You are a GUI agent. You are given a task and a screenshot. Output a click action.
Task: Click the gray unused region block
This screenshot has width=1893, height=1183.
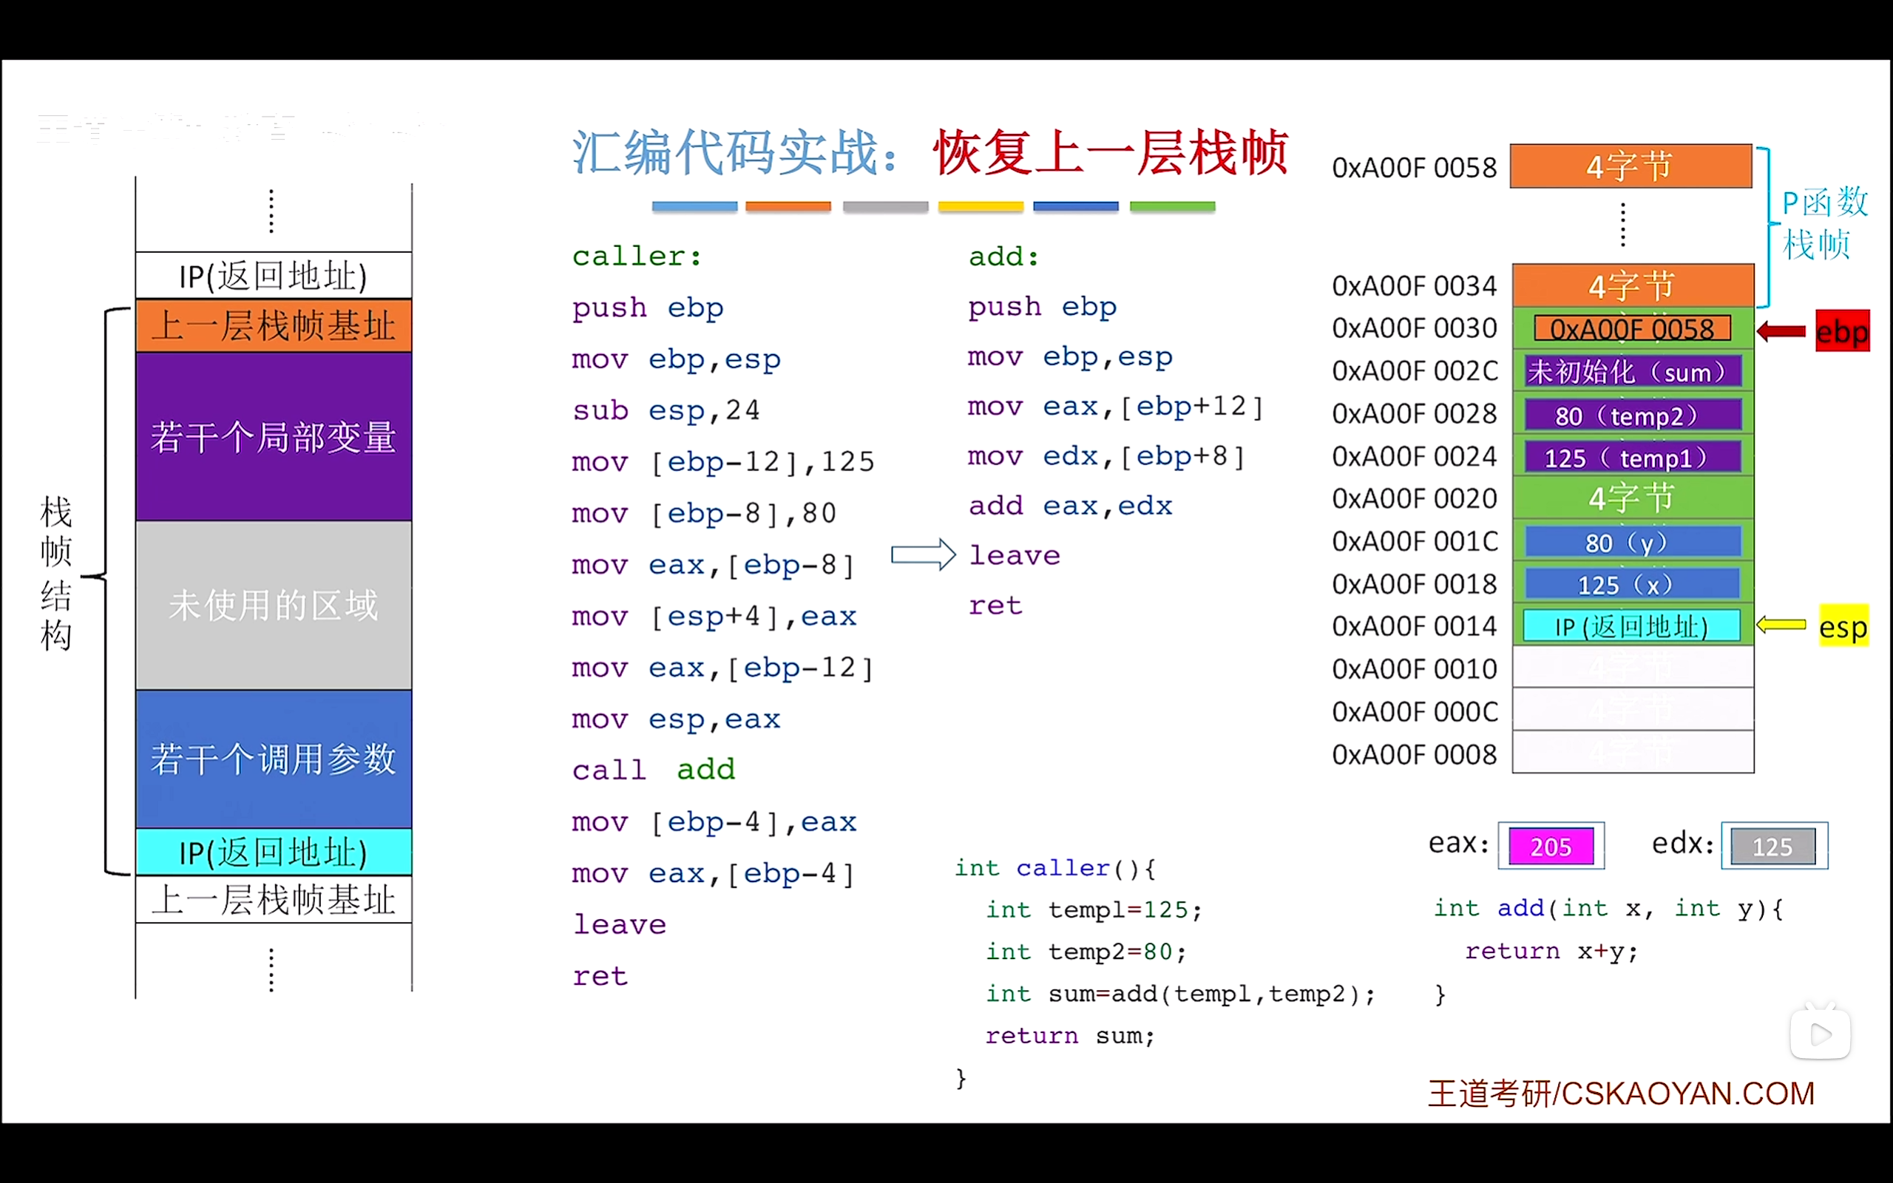click(x=273, y=605)
